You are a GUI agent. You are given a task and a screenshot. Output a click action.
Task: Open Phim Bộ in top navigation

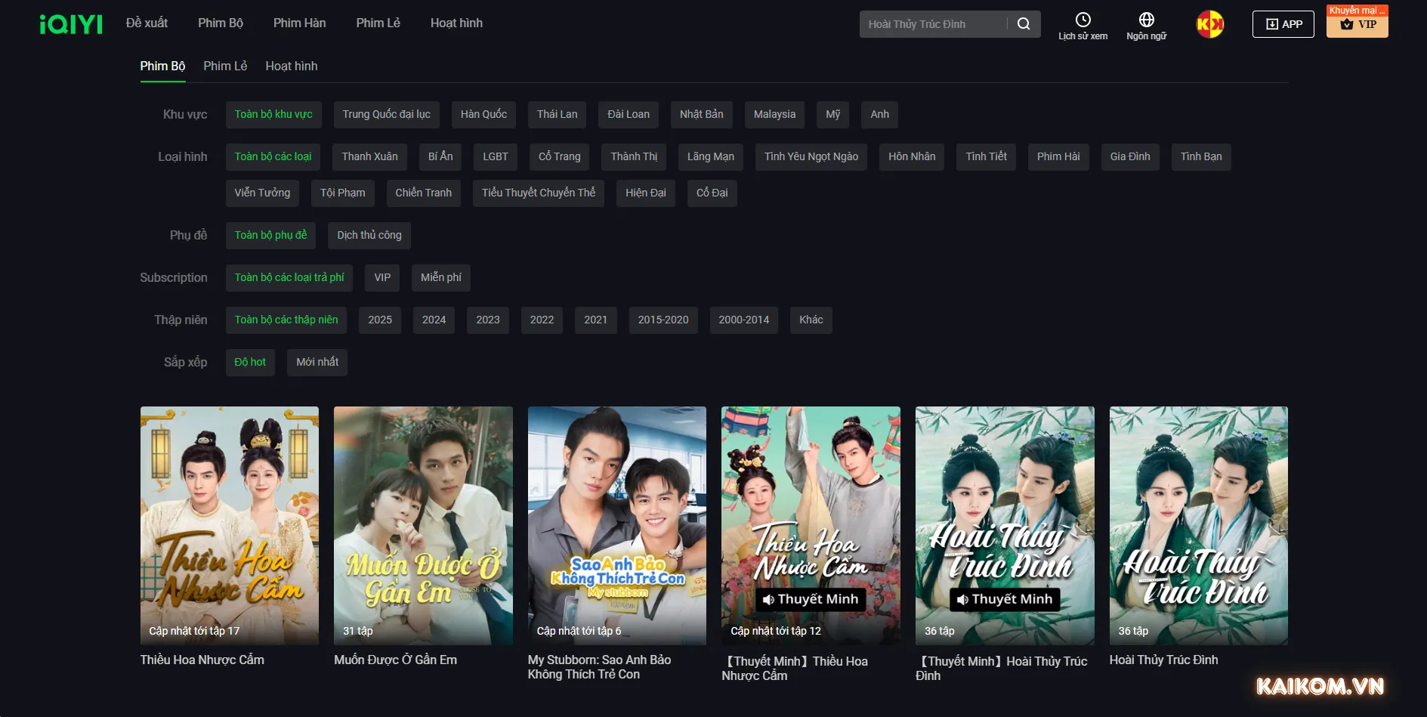(221, 23)
